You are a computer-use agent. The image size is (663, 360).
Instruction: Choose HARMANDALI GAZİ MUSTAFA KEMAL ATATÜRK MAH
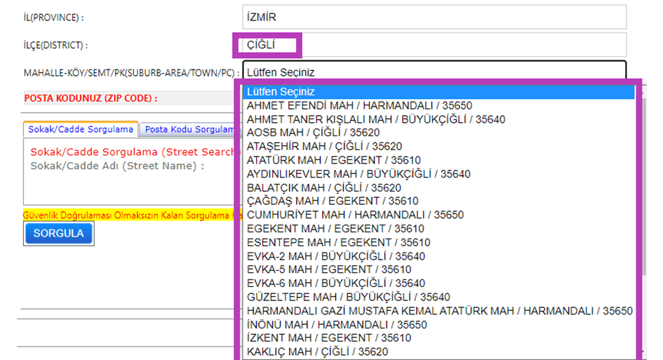click(439, 311)
